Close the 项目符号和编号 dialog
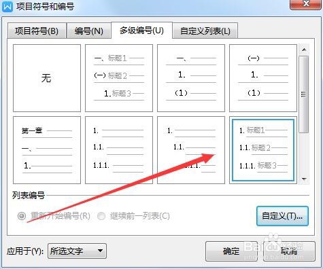The height and width of the screenshot is (269, 323). coord(306,4)
